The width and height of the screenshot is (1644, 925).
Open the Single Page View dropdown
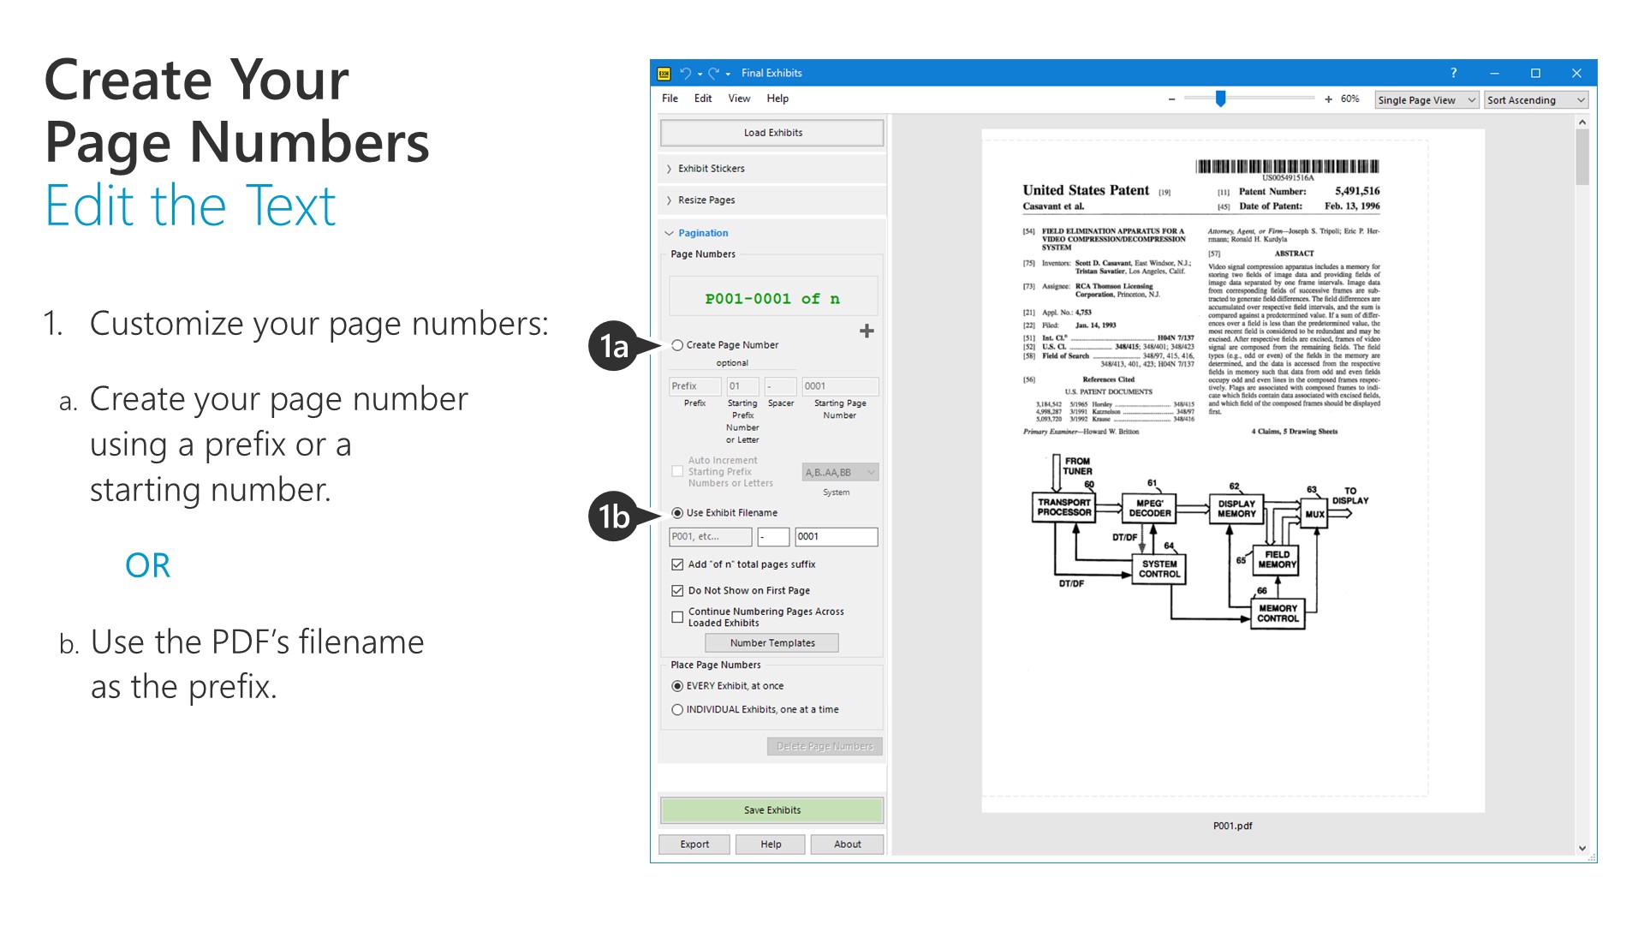(x=1425, y=99)
